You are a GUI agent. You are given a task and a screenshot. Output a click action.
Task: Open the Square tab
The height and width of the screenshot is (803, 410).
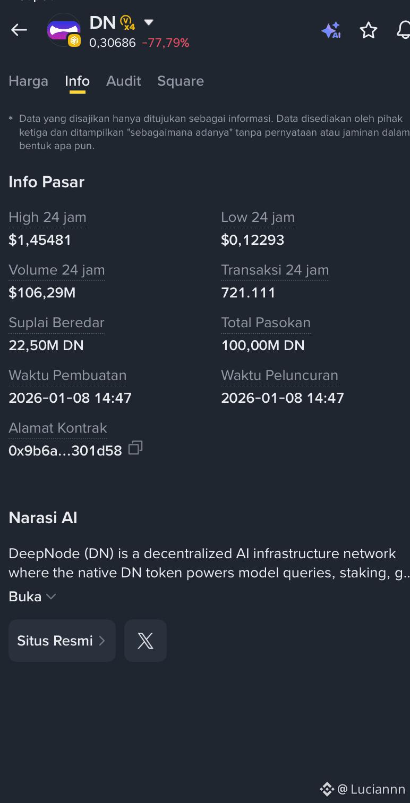click(181, 81)
